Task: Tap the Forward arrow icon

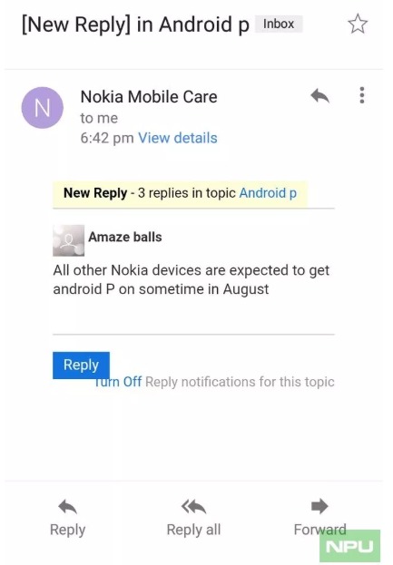Action: tap(319, 506)
